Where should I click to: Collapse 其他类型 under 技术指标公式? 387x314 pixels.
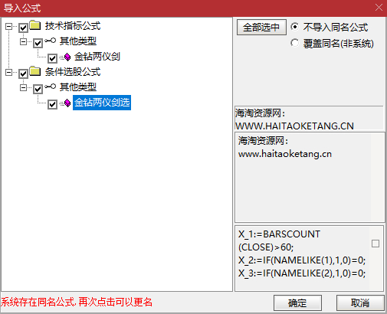[23, 41]
